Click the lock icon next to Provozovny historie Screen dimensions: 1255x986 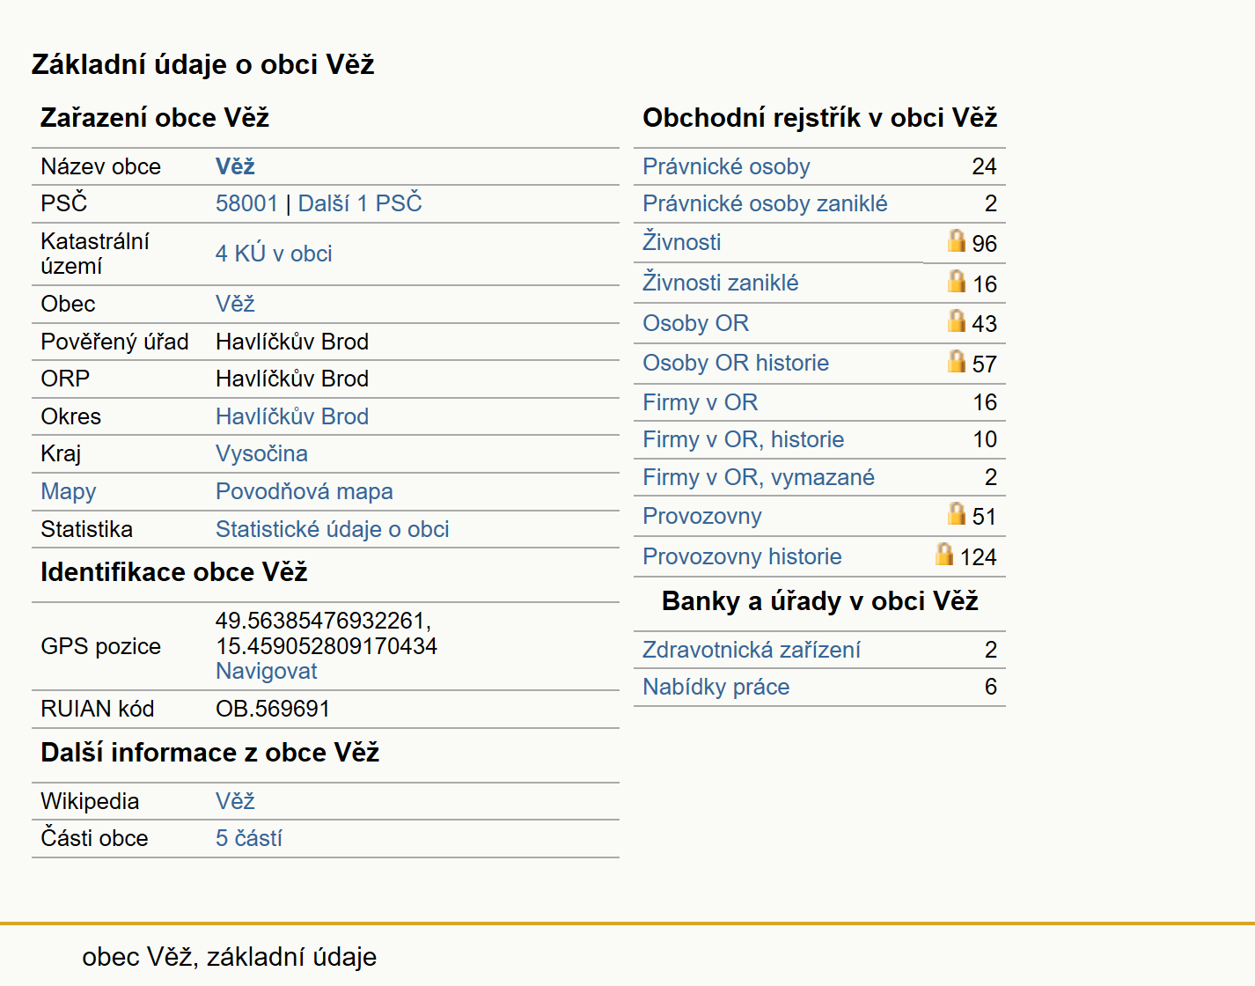[944, 554]
